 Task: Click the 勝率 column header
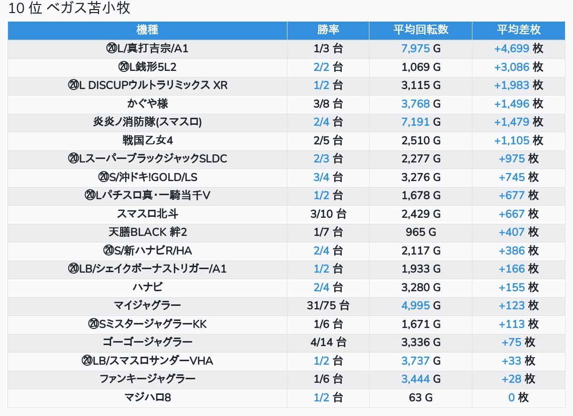pyautogui.click(x=328, y=30)
